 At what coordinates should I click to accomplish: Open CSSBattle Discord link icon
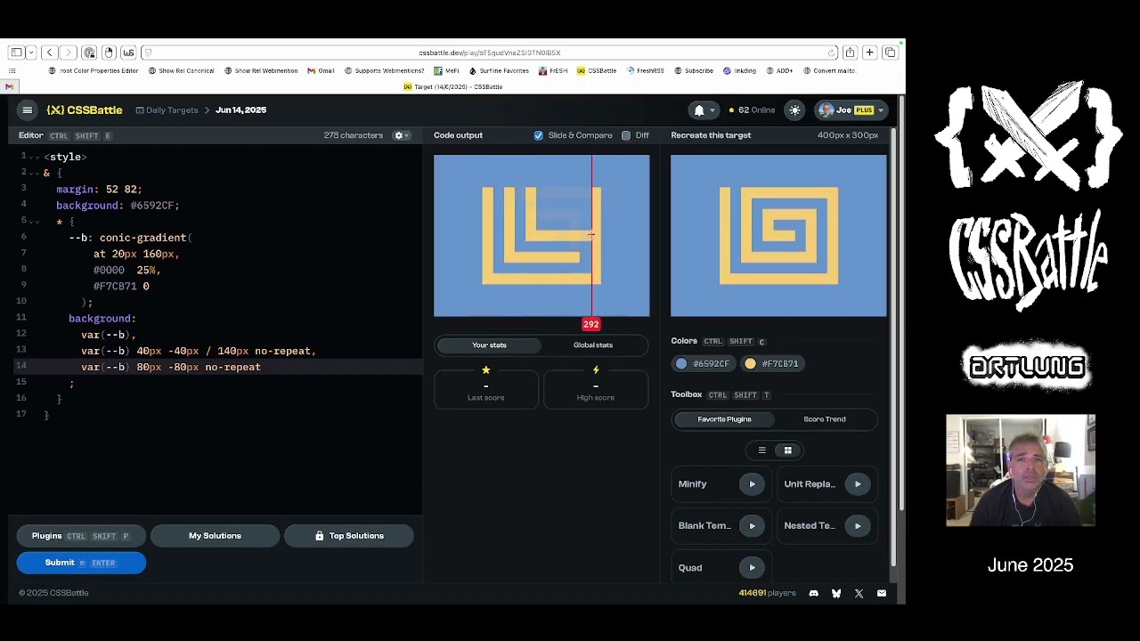(x=813, y=593)
